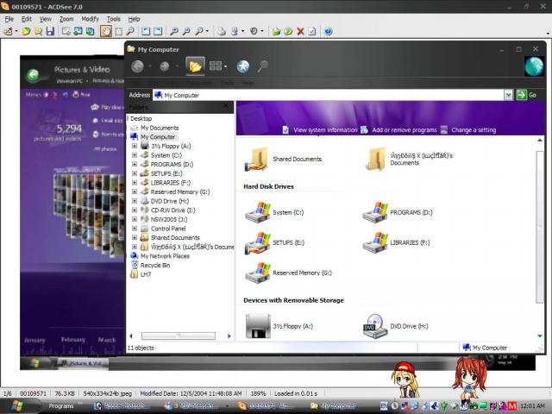The height and width of the screenshot is (414, 552).
Task: Choose the magnifier Zoom tool beside the Select tool
Action: pos(130,31)
